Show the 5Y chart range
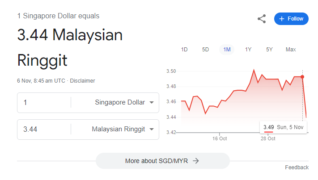318x180 pixels. click(269, 50)
